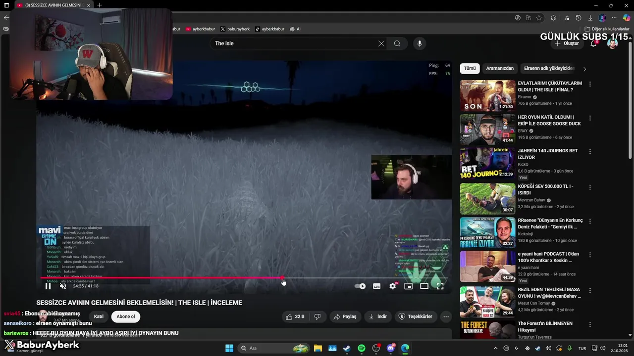
Task: Toggle the autoplay switch in player
Action: click(x=360, y=286)
